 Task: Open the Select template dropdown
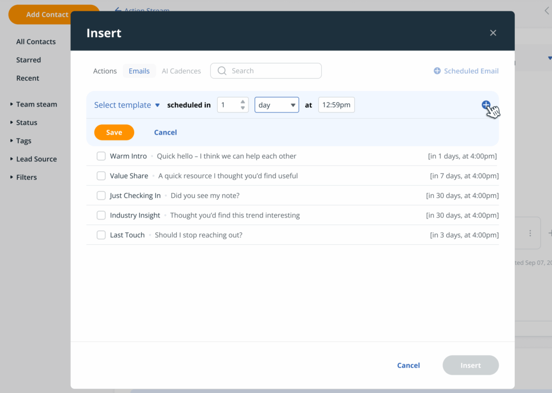point(127,105)
